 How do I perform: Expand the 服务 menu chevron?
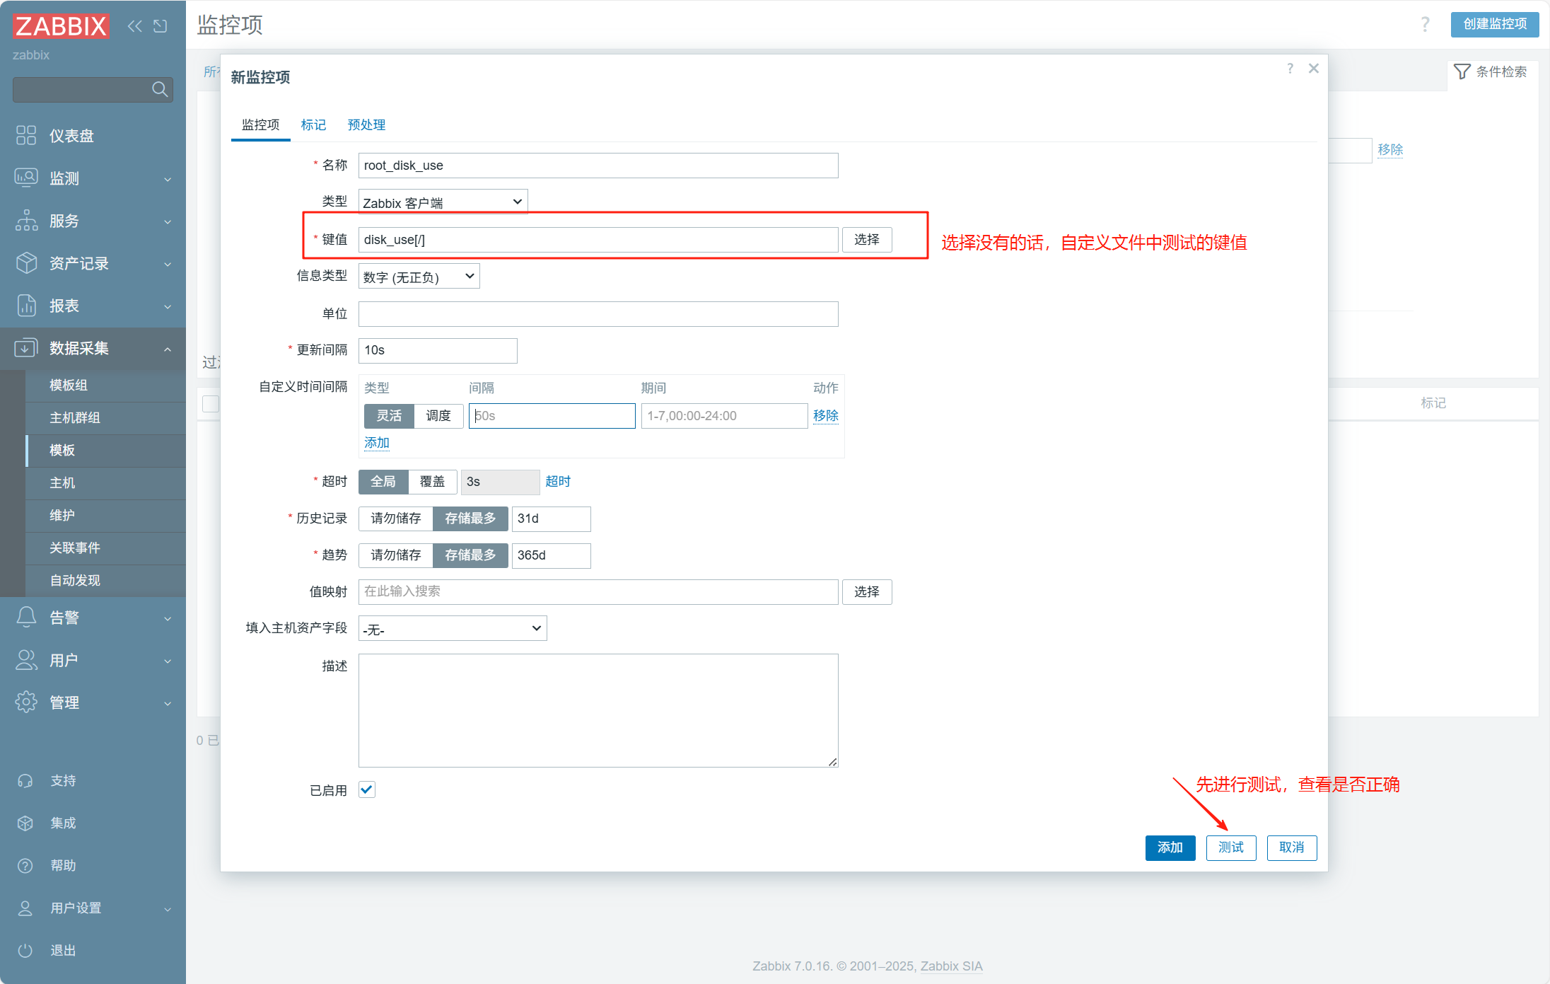point(168,221)
